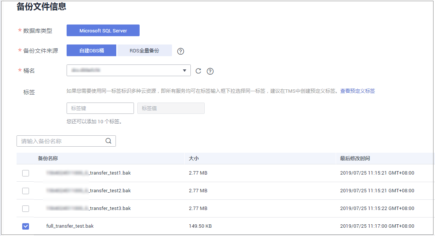Image resolution: width=435 pixels, height=236 pixels.
Task: Click the 您还可以添加 10 个标签 hint
Action: tap(94, 121)
